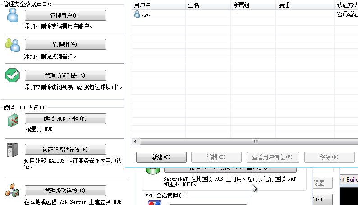
Task: Click the 虚拟 HUB 设置(N) group label
Action: [25, 107]
